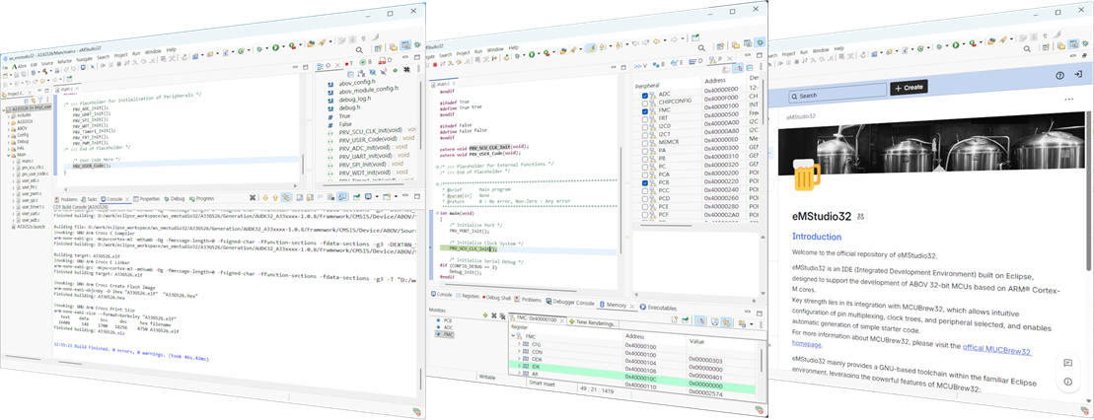Screen dimensions: 1094x420
Task: Open the comment icon on the wiki page
Action: coord(1067,364)
